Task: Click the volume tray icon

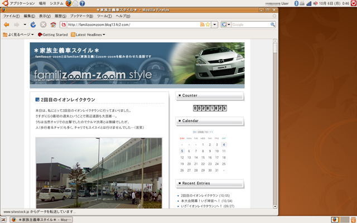Action: tap(315, 3)
